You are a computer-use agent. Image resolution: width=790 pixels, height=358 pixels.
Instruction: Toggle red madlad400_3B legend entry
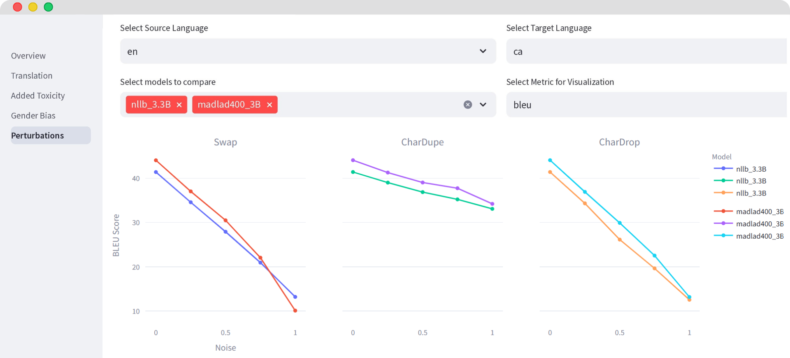pos(759,212)
